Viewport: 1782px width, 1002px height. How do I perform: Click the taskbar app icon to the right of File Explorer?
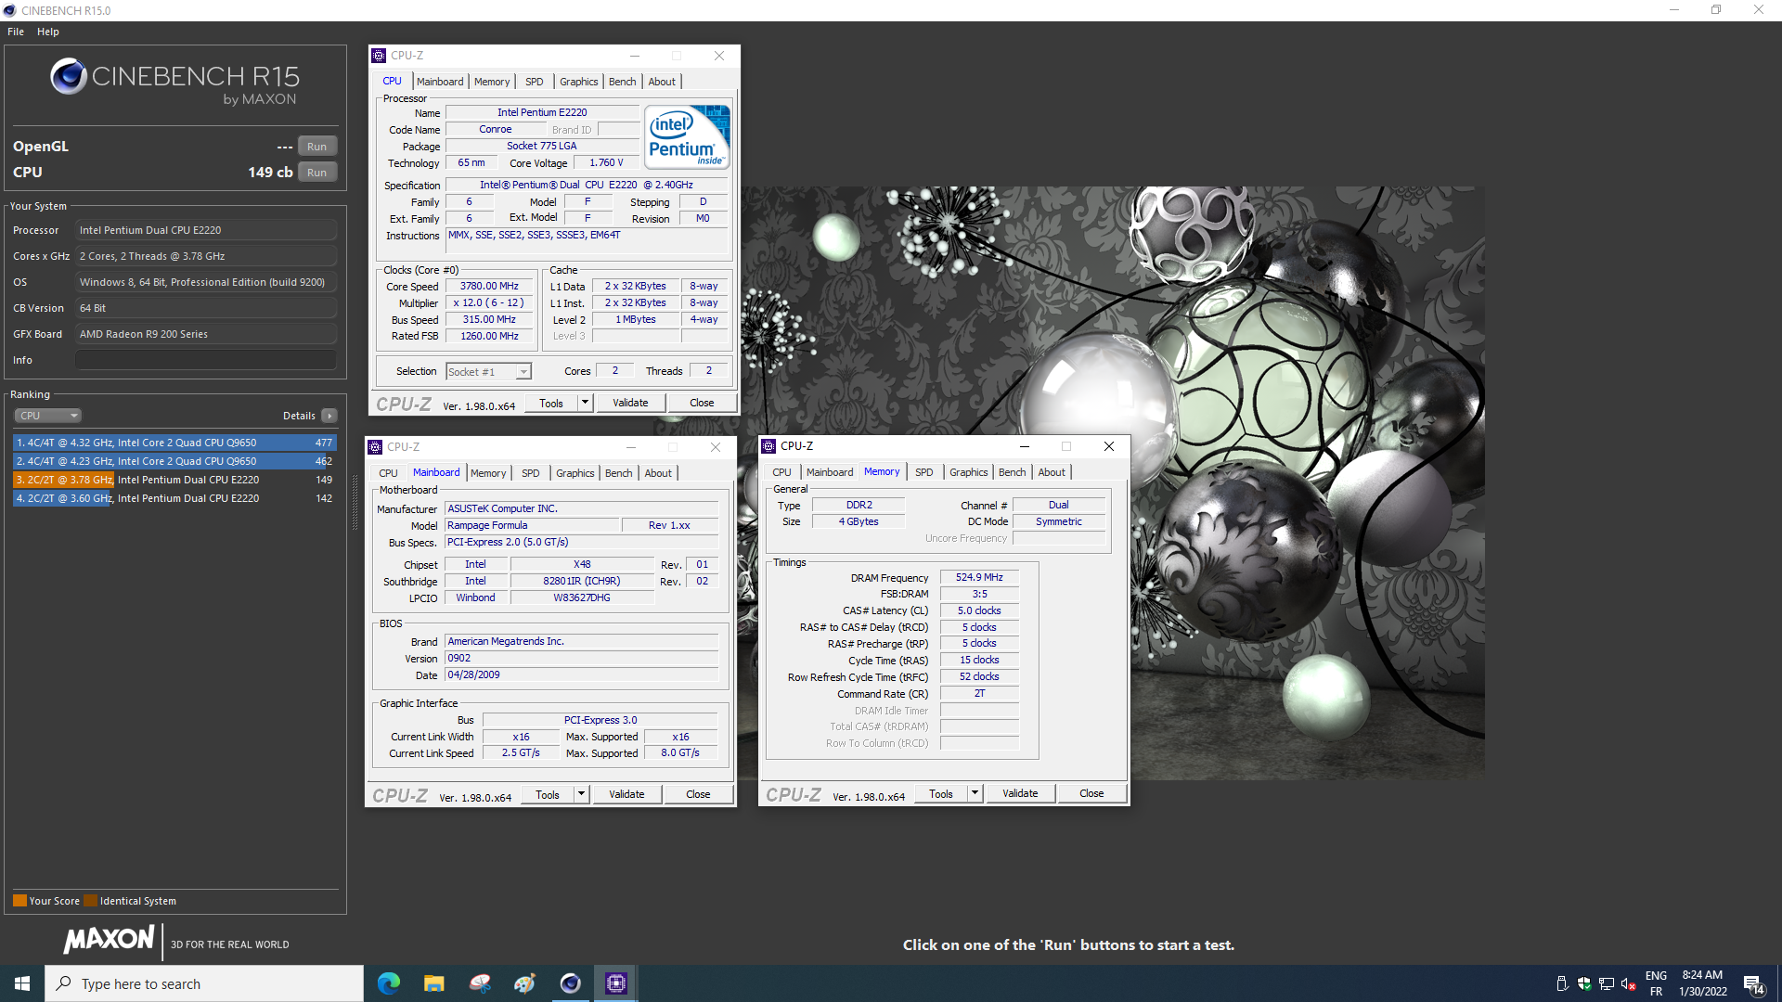pyautogui.click(x=480, y=983)
